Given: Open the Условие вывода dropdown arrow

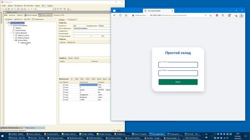Looking at the screenshot, I should pos(103,36).
